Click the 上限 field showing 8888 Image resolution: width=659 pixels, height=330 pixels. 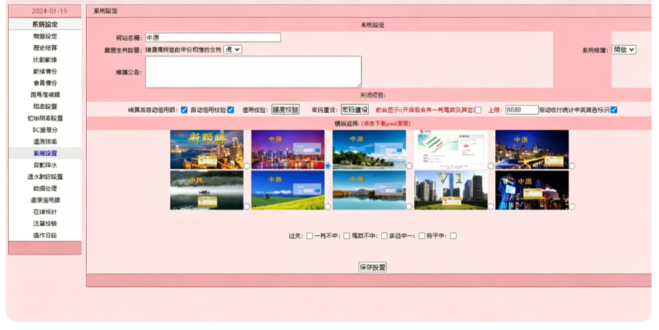521,110
